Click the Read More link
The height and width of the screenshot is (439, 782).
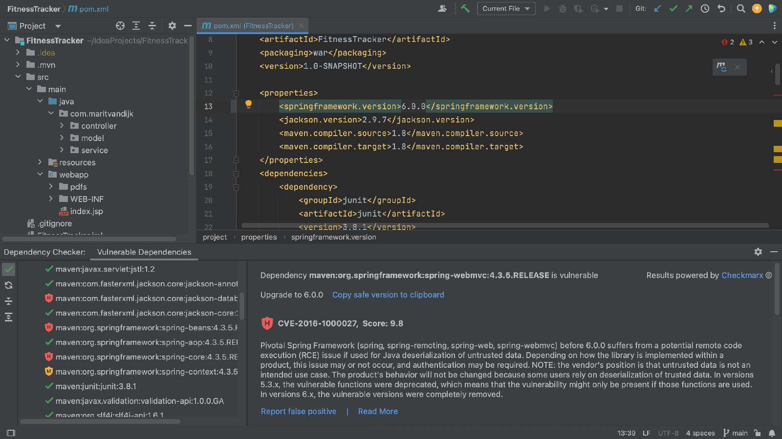pyautogui.click(x=378, y=411)
